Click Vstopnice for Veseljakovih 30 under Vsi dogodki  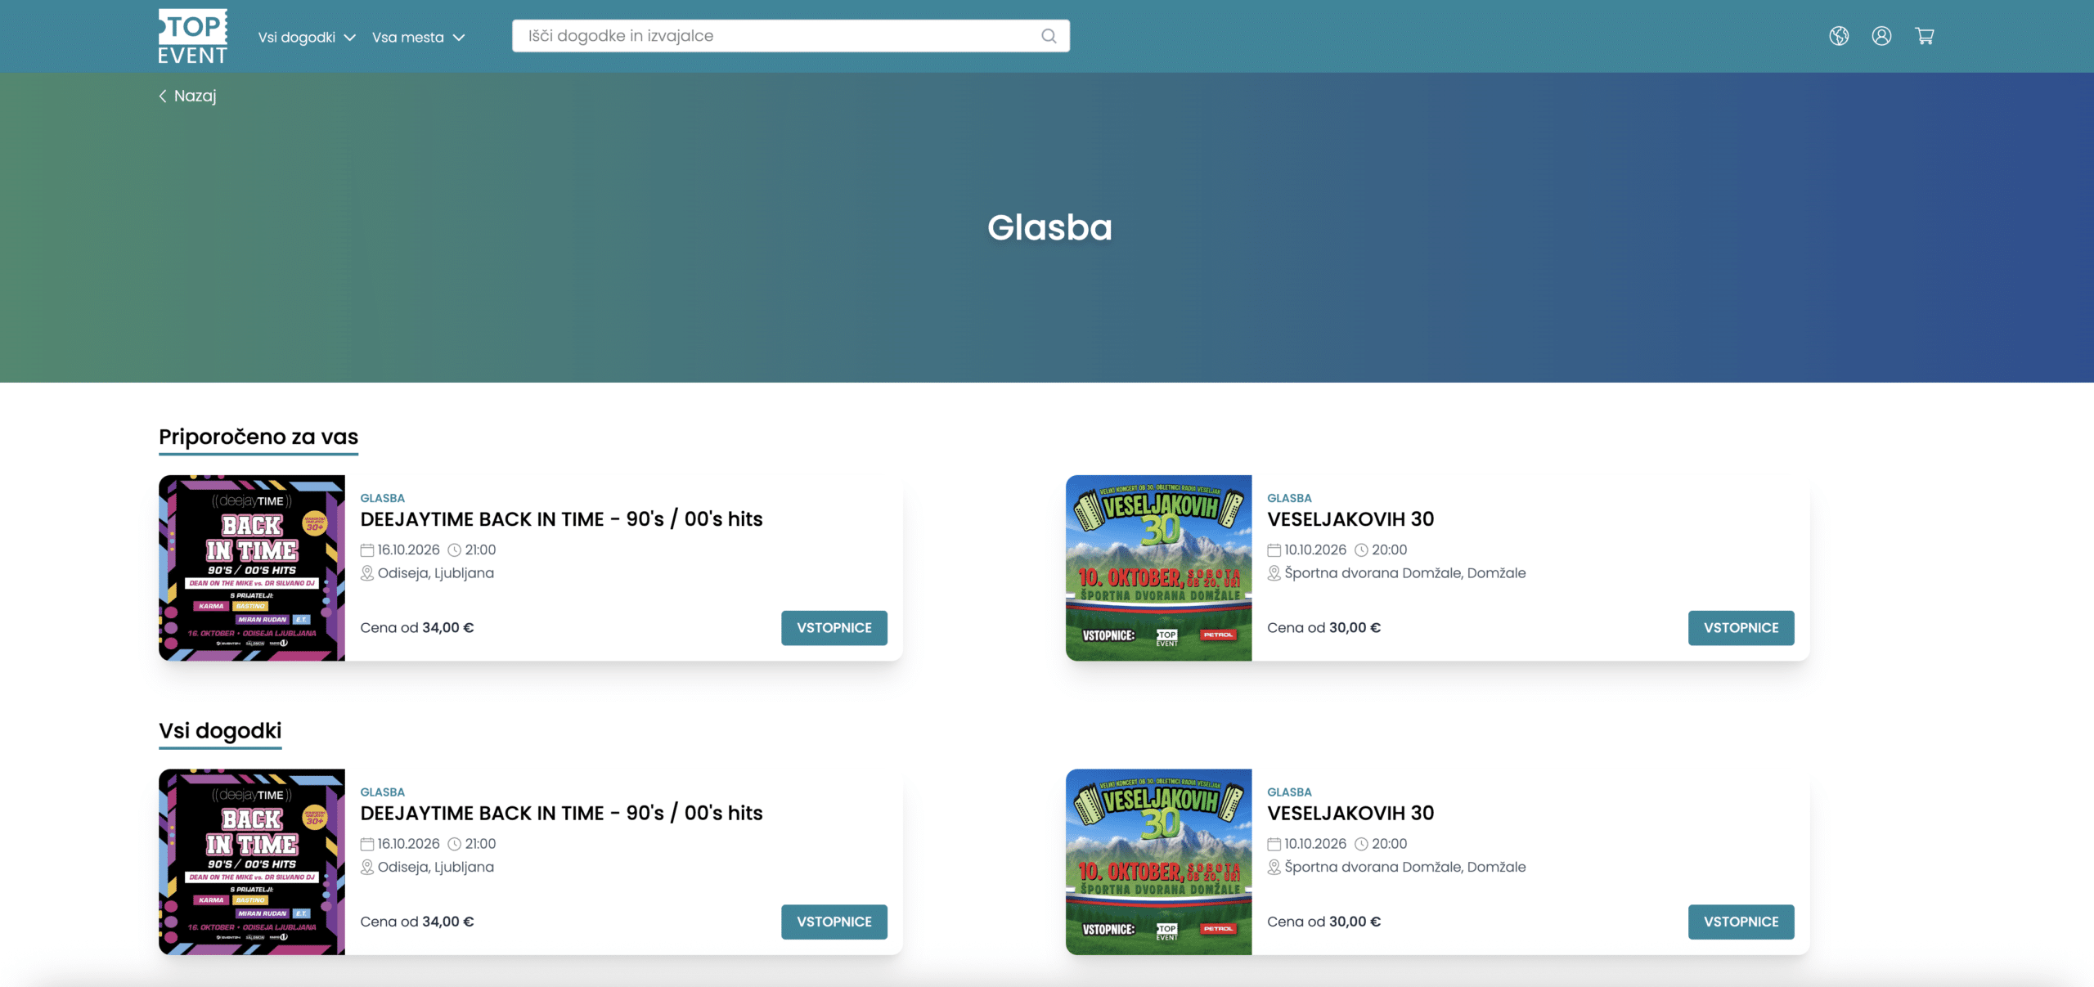click(x=1741, y=922)
